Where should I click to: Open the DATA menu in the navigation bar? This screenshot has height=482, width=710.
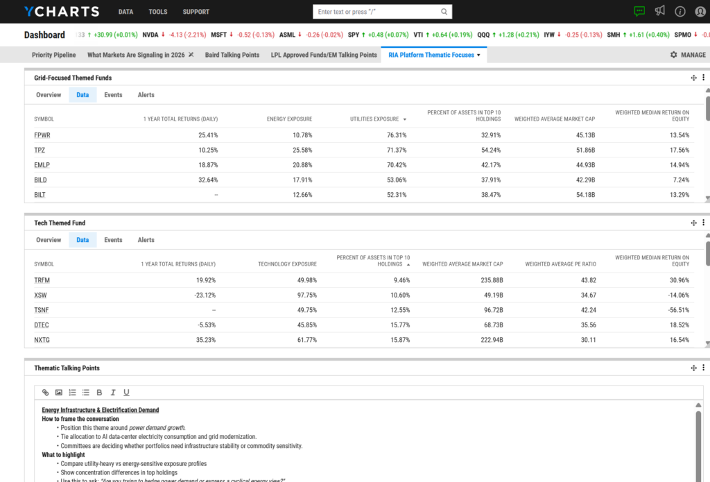[125, 11]
